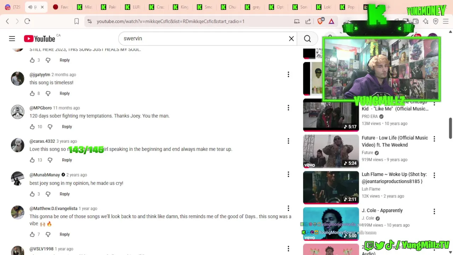The height and width of the screenshot is (255, 453).
Task: Reply to the STILL HERE 2023 comment
Action: (x=64, y=60)
